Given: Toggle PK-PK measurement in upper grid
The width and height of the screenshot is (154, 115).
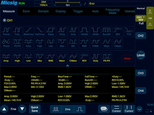Looking at the screenshot, I should tap(17, 43).
